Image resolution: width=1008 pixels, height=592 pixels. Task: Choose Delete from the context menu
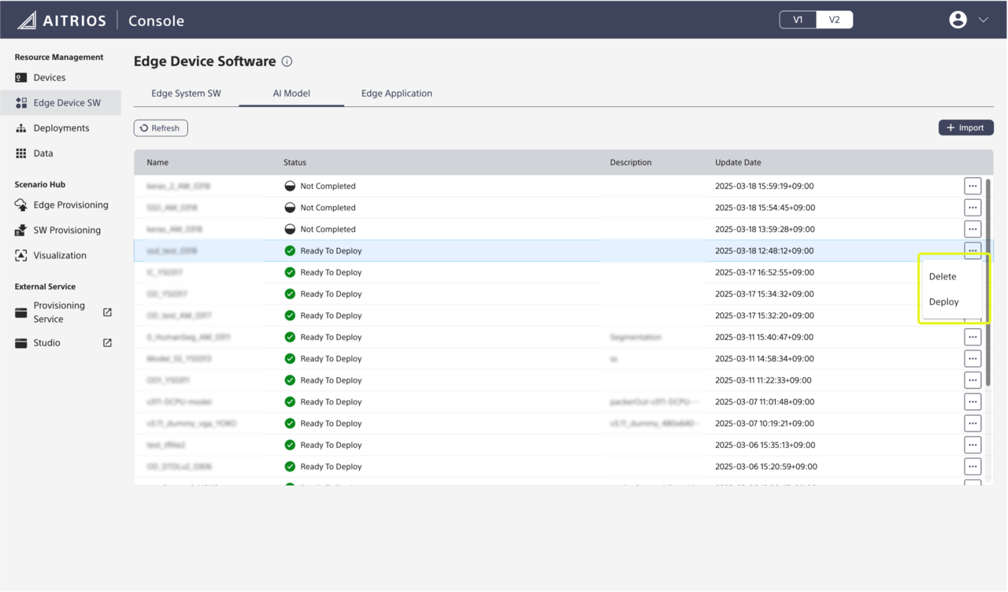point(943,276)
